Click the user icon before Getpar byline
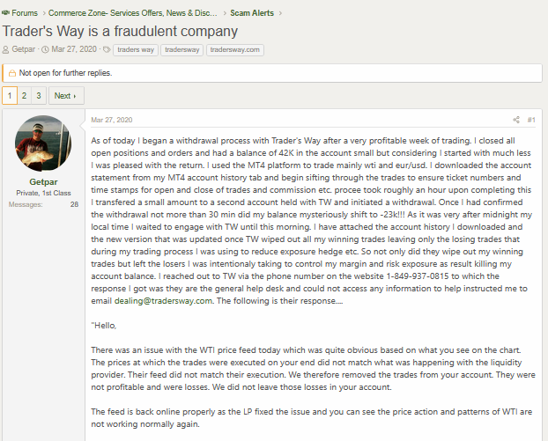This screenshot has width=548, height=441. (5, 50)
